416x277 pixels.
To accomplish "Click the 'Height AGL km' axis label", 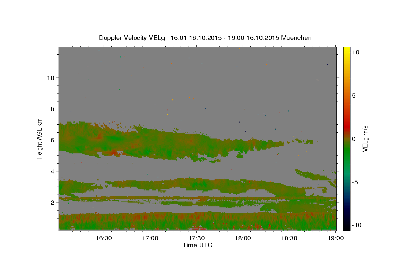I will [40, 138].
